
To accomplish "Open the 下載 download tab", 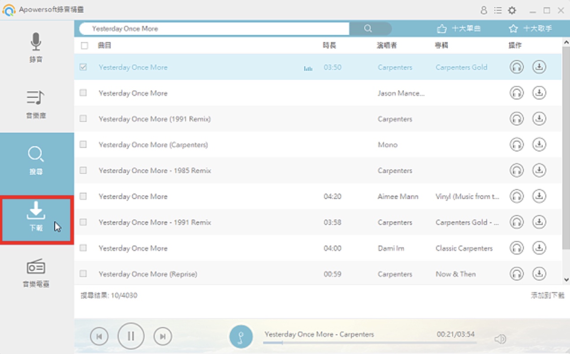I will (x=37, y=220).
